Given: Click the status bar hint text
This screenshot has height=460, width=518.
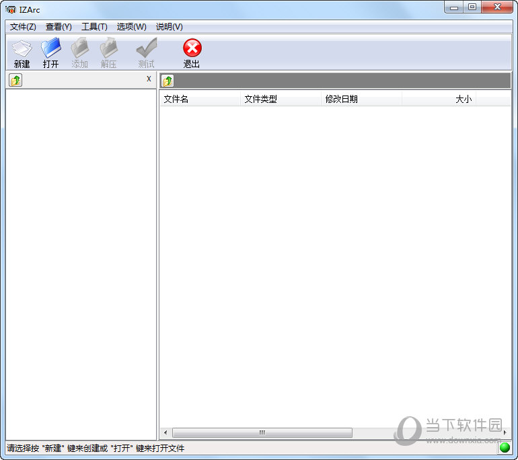Looking at the screenshot, I should click(x=96, y=448).
